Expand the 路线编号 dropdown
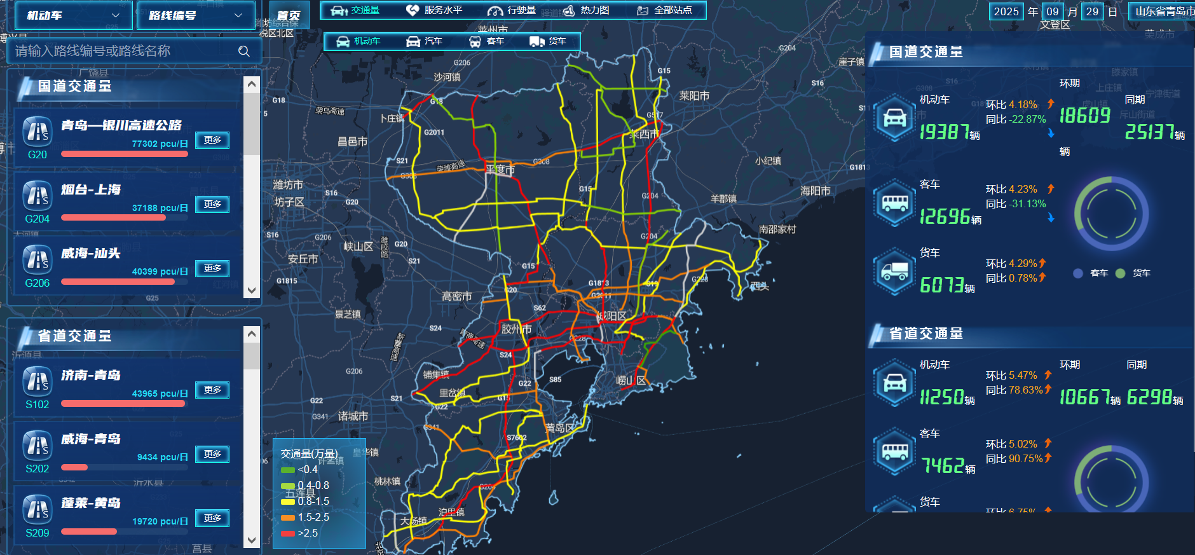 [x=195, y=15]
